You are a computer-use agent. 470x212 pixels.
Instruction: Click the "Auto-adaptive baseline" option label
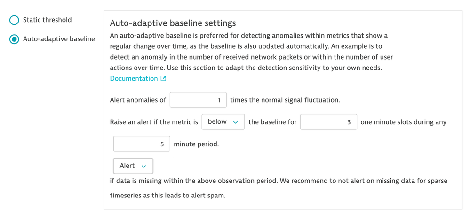(59, 39)
